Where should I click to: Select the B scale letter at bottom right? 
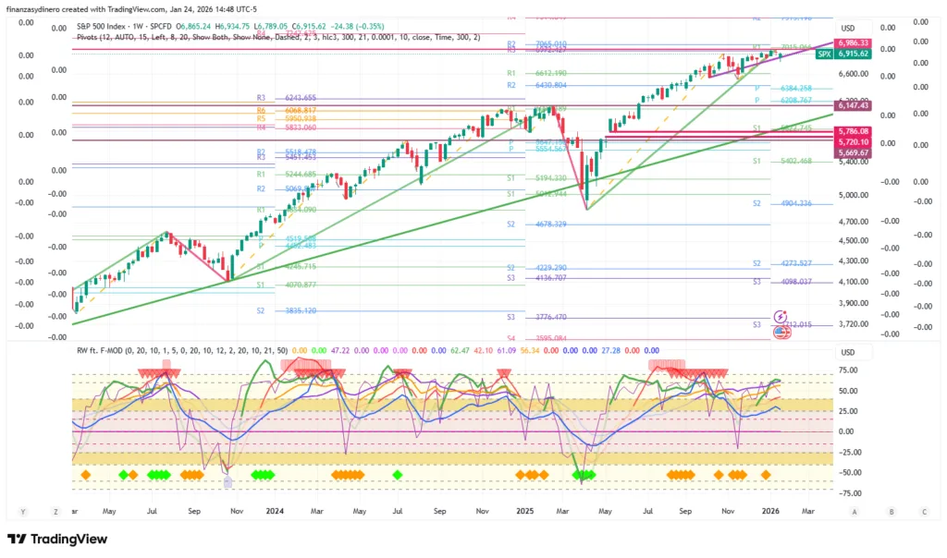point(889,510)
